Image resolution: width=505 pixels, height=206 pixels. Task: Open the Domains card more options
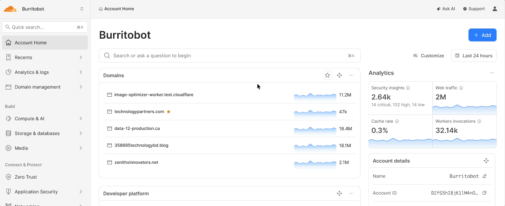[x=352, y=75]
